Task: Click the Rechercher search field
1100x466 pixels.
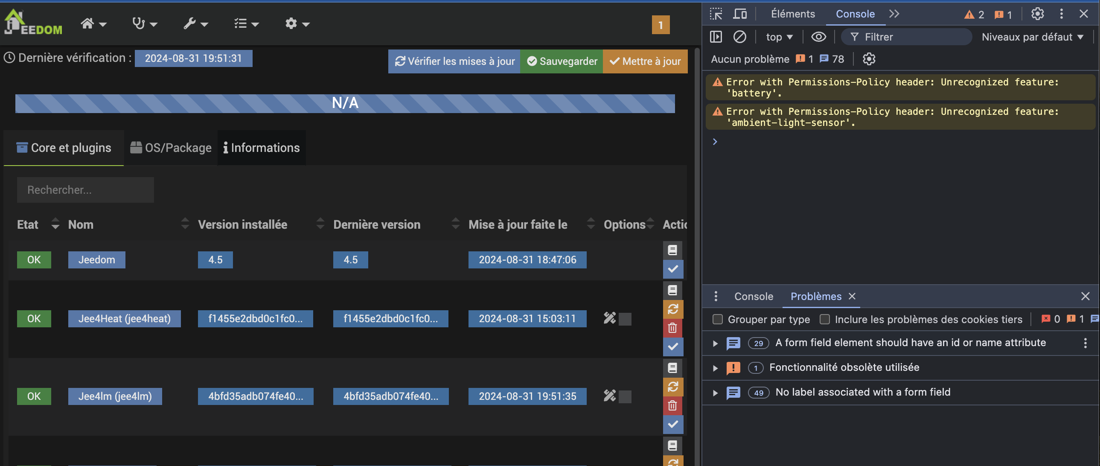Action: [x=85, y=190]
